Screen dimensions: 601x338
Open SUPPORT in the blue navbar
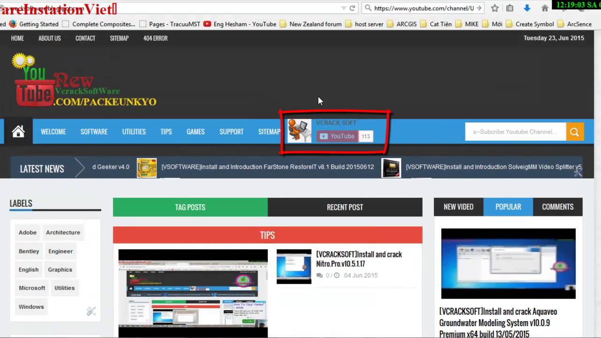point(231,132)
